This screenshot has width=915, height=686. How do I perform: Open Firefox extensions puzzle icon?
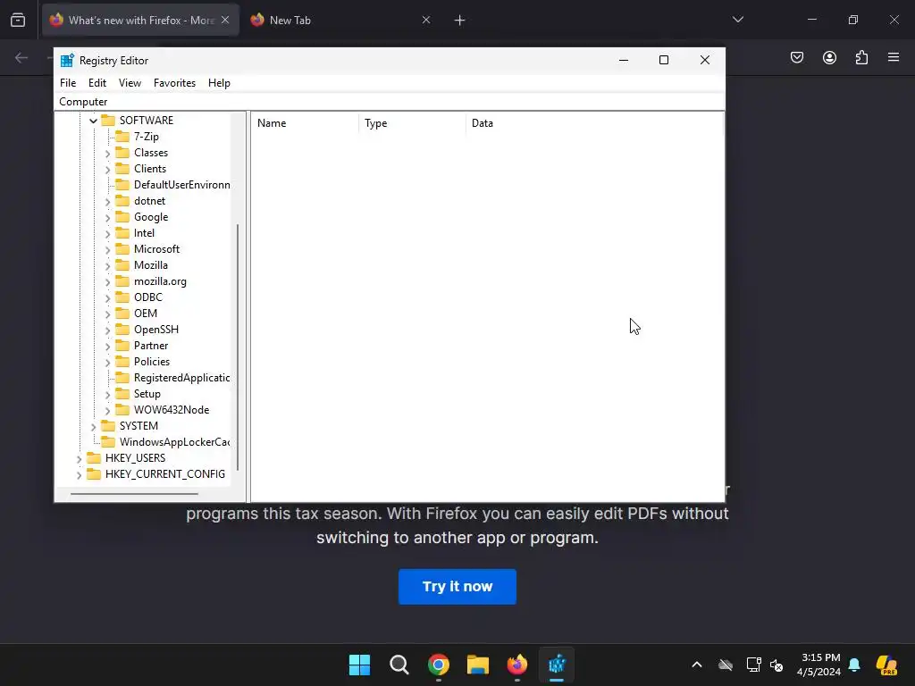pyautogui.click(x=861, y=57)
